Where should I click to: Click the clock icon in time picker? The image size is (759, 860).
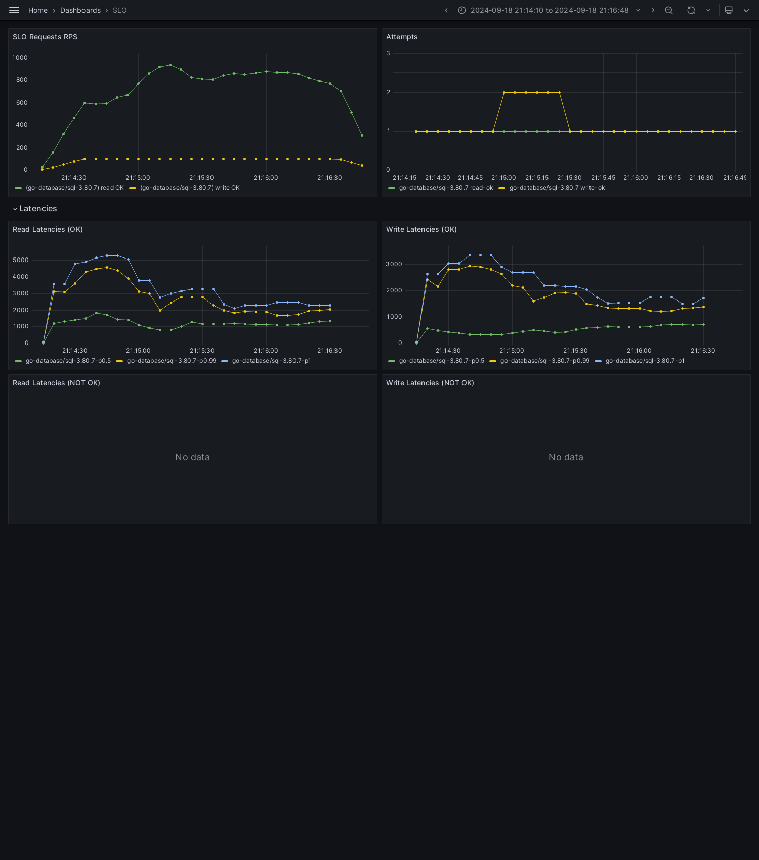coord(462,10)
